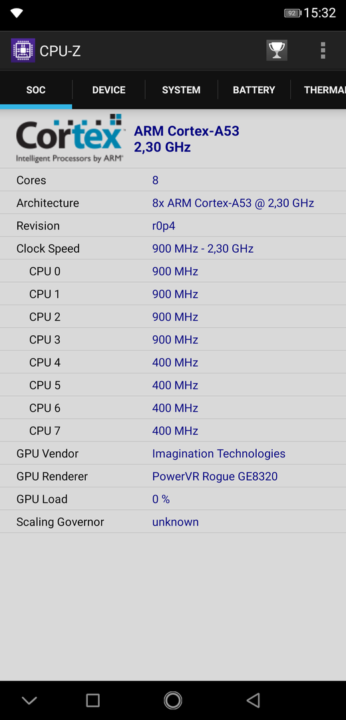Open the trophy validation icon

pos(277,51)
